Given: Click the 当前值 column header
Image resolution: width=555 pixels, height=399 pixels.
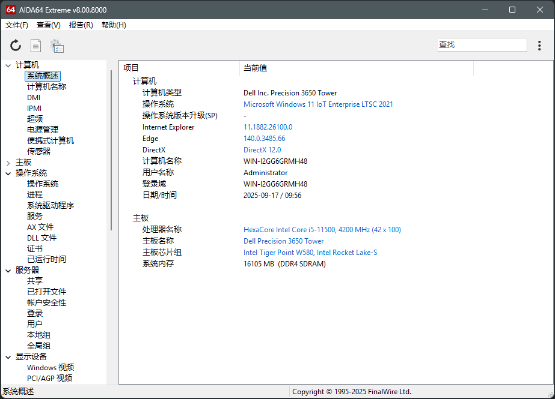Looking at the screenshot, I should coord(255,68).
